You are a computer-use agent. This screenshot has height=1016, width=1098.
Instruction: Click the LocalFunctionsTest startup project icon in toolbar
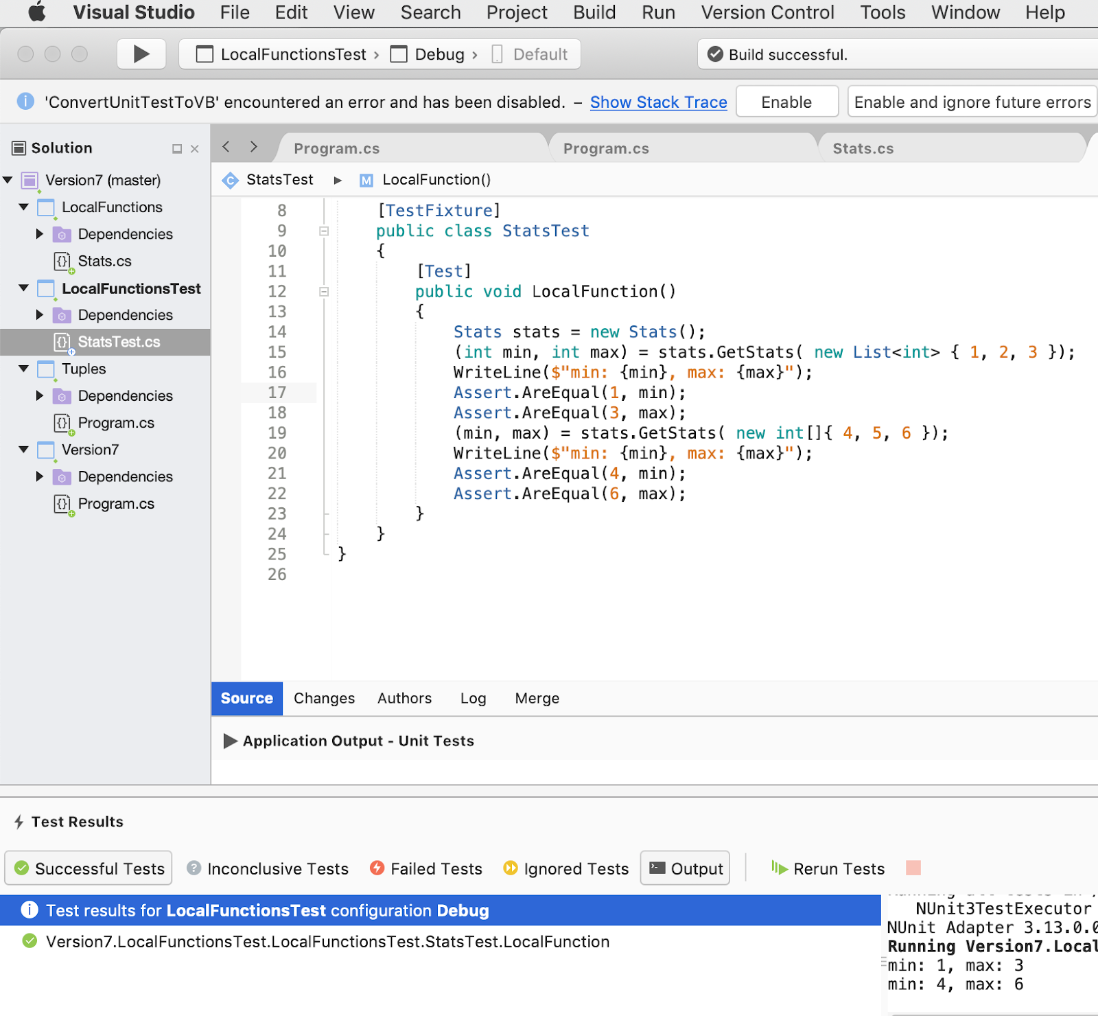pyautogui.click(x=205, y=54)
